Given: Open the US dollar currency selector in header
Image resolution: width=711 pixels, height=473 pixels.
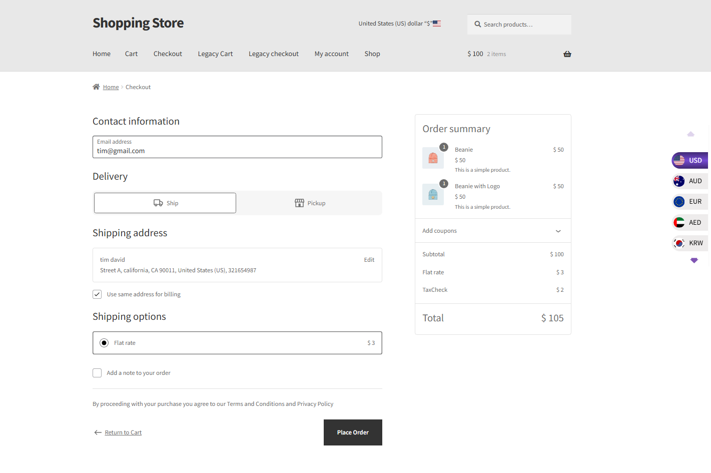Looking at the screenshot, I should [399, 24].
